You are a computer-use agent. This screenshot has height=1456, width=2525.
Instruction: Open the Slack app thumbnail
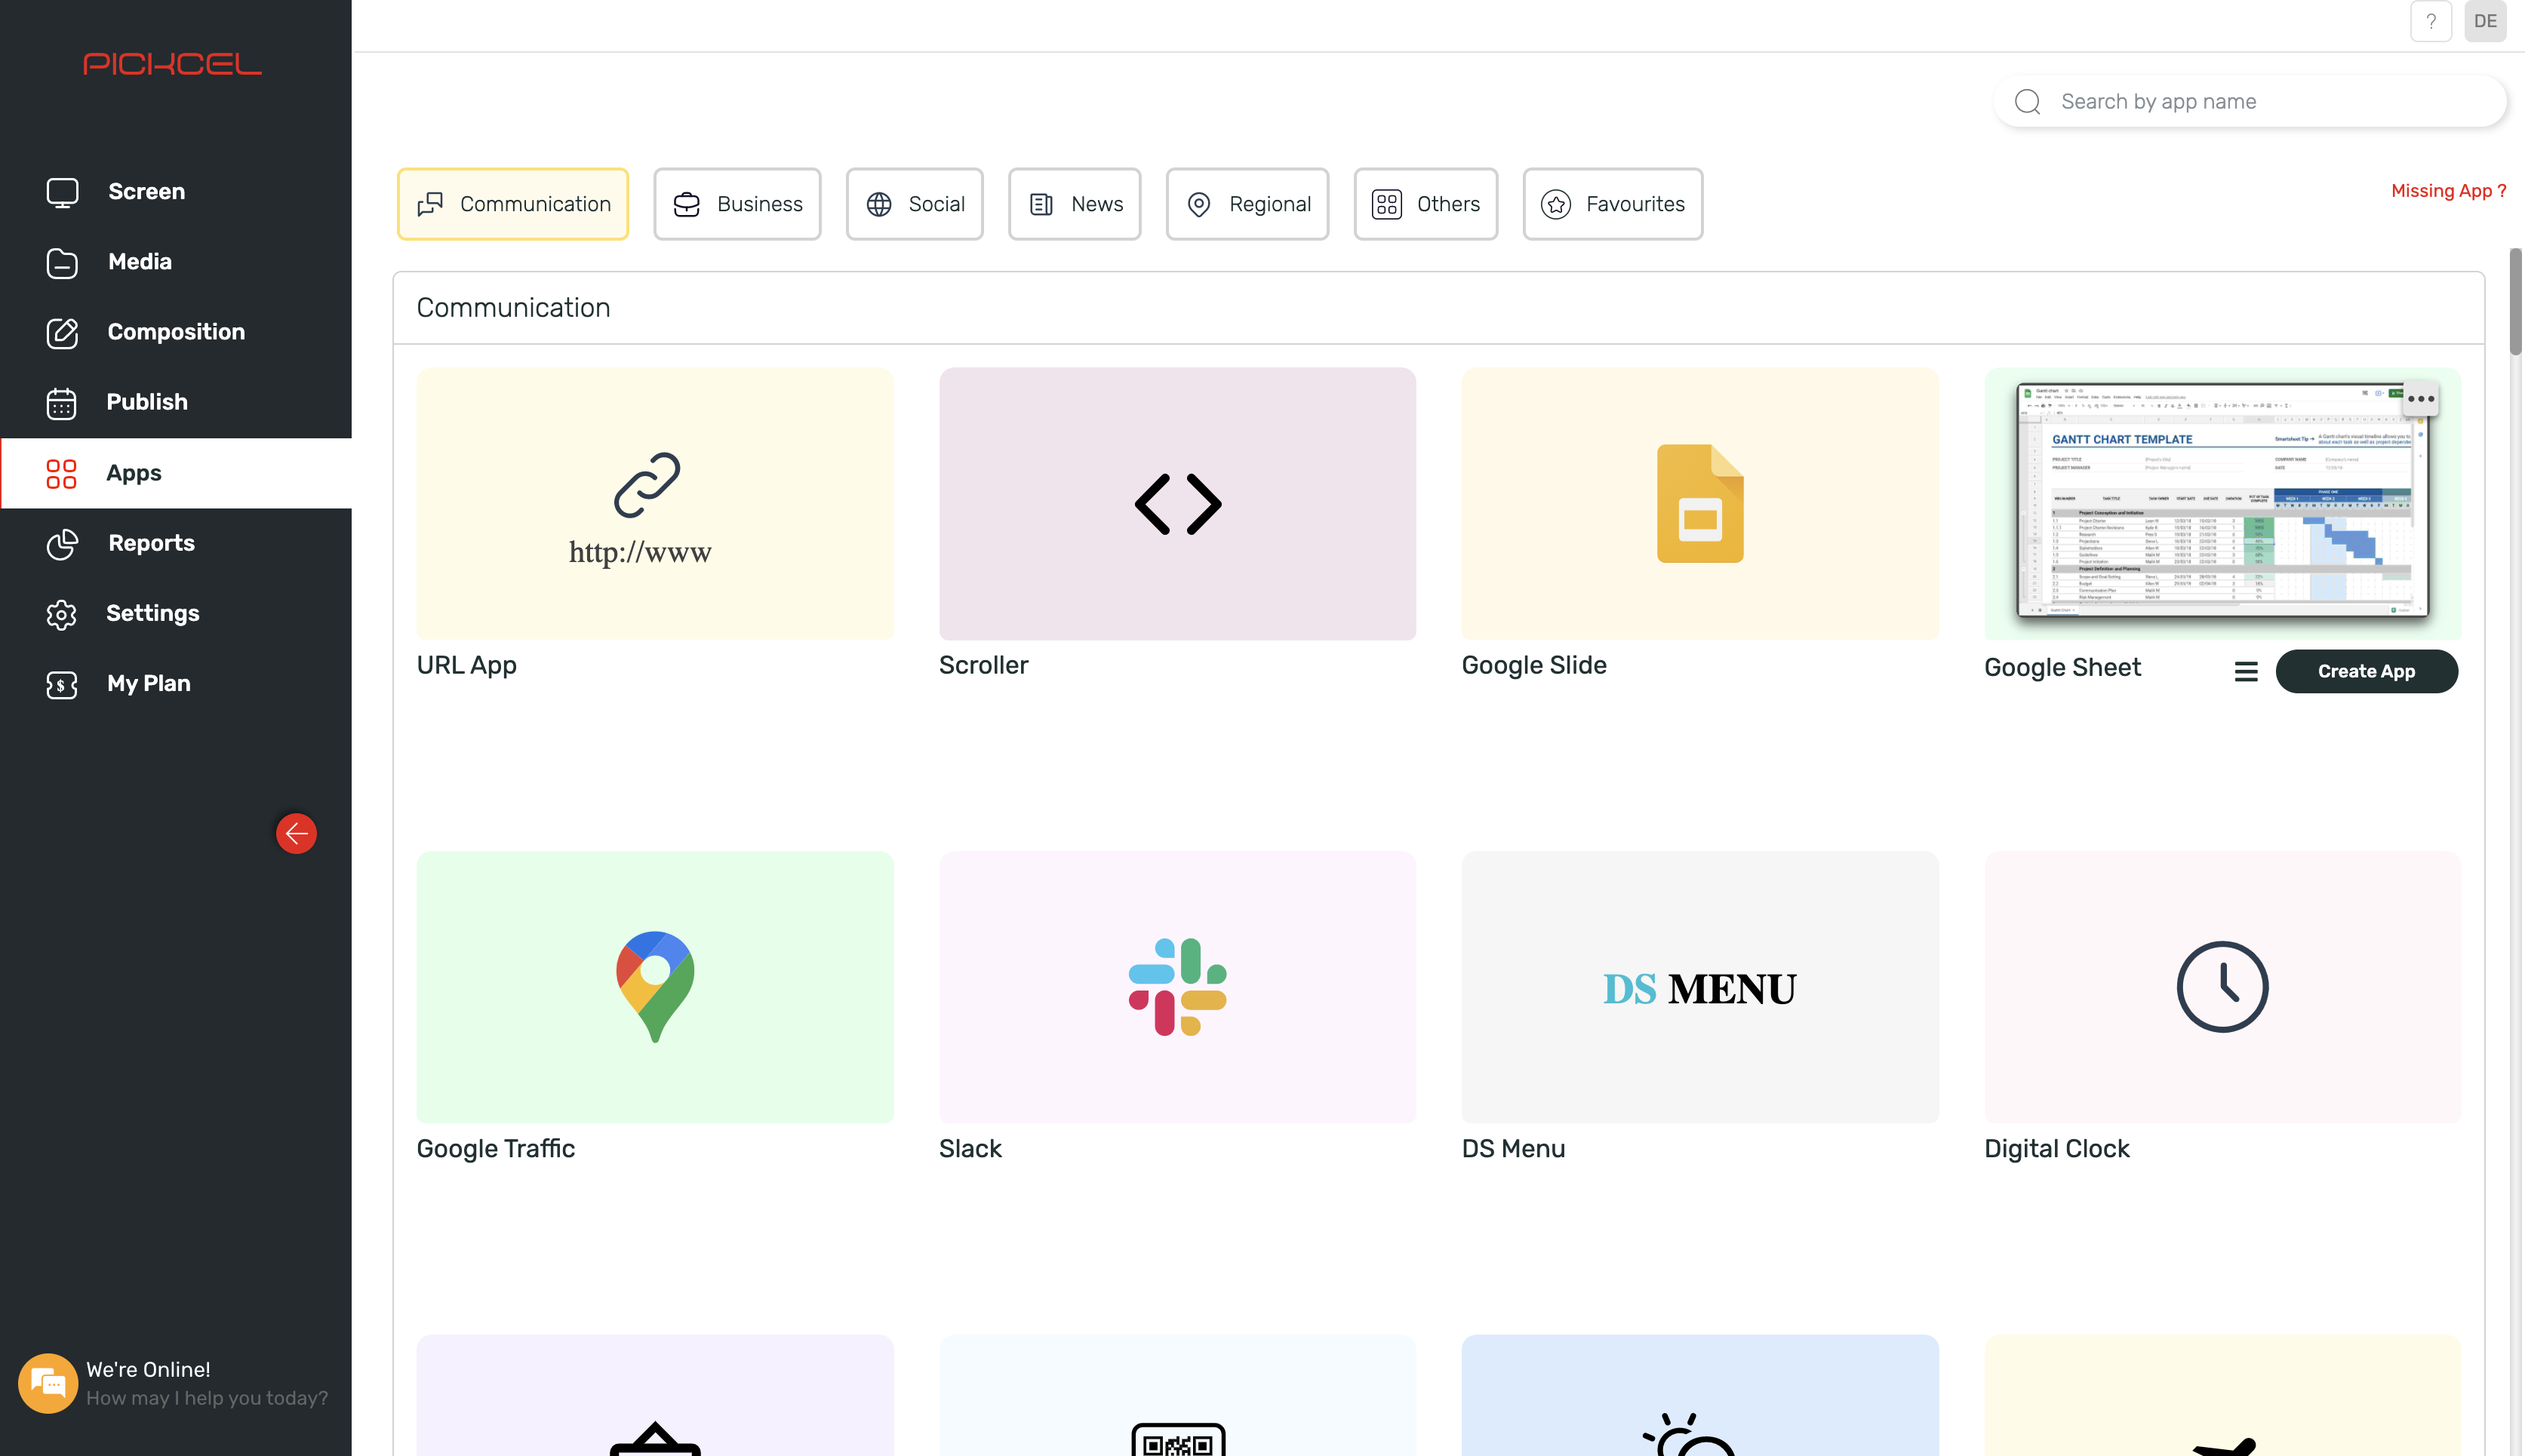tap(1177, 987)
